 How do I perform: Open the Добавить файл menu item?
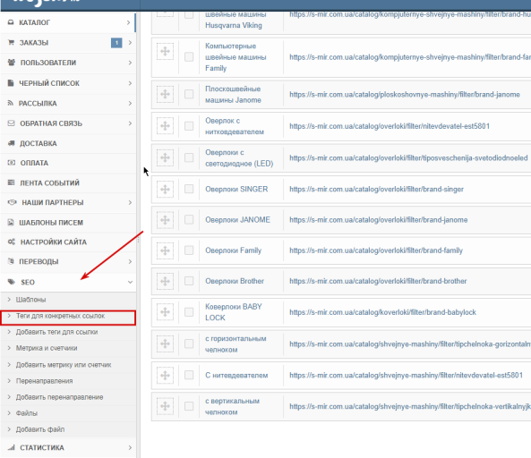tap(40, 429)
